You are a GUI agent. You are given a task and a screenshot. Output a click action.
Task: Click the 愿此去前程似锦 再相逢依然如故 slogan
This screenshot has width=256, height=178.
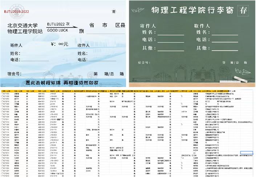62,83
